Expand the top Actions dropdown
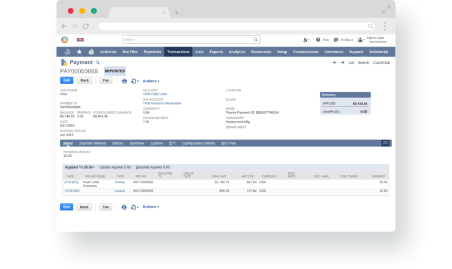The height and width of the screenshot is (269, 452). tap(150, 81)
